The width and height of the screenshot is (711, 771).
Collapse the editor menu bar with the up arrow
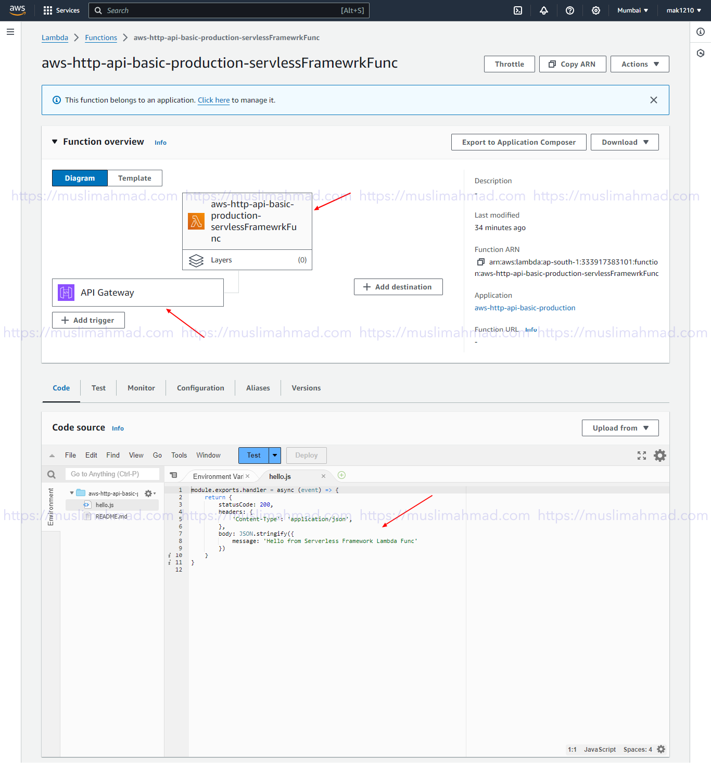pos(52,456)
